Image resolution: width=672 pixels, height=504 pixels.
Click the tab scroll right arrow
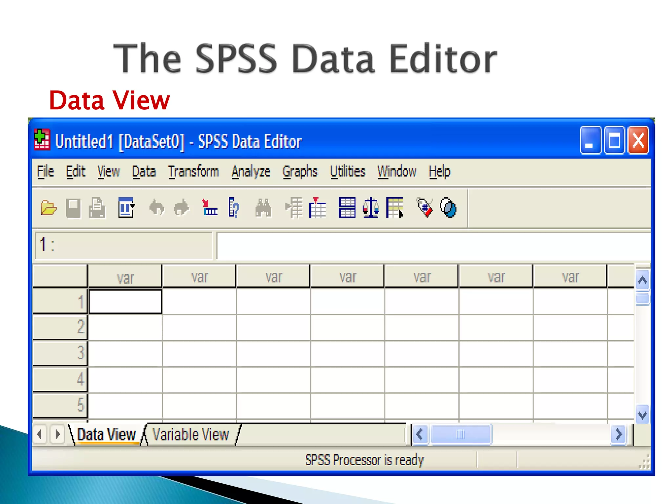pos(57,434)
